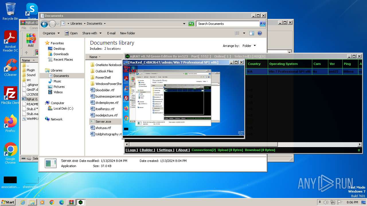Viewport: 367px width, 206px height.
Task: Click the Windows Start button
Action: 8,202
